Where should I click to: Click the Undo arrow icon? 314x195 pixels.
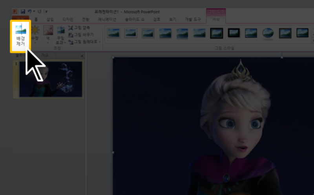pos(30,11)
